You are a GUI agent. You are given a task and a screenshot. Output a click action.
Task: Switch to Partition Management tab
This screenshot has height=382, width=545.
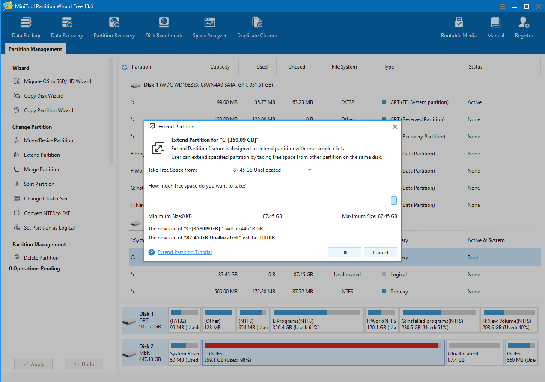click(x=35, y=49)
